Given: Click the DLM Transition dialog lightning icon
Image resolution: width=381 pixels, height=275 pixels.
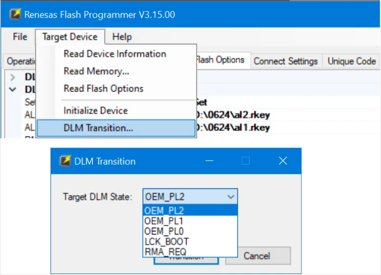Looking at the screenshot, I should 65,161.
